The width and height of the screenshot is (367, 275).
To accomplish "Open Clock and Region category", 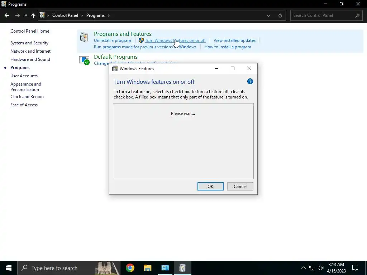I will [27, 97].
